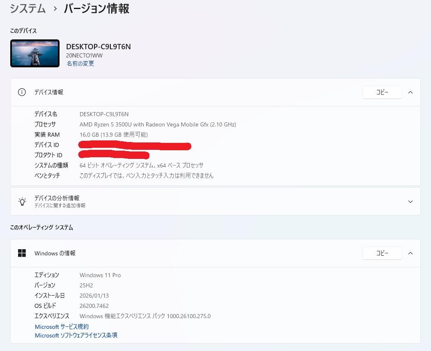
Task: Click the device wallpaper thumbnail image
Action: [x=34, y=53]
